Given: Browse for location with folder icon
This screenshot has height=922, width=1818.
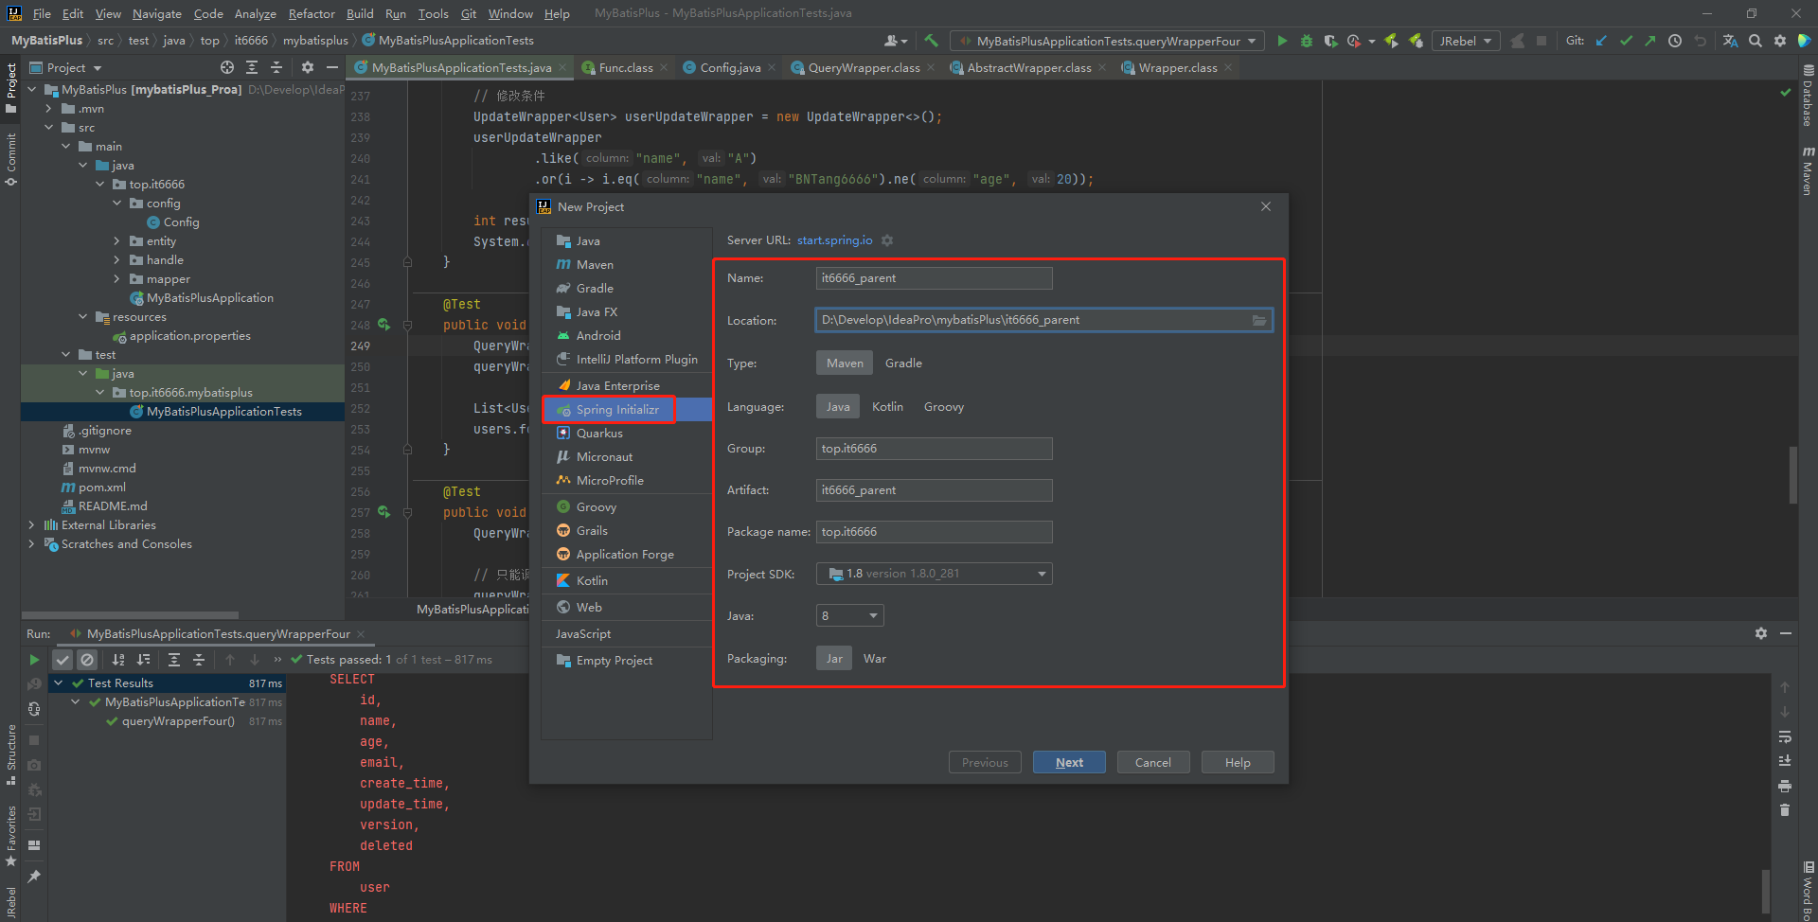Looking at the screenshot, I should [x=1259, y=320].
